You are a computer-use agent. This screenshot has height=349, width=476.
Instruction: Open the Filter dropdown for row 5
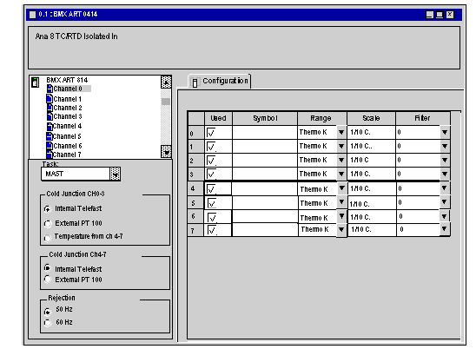point(444,202)
